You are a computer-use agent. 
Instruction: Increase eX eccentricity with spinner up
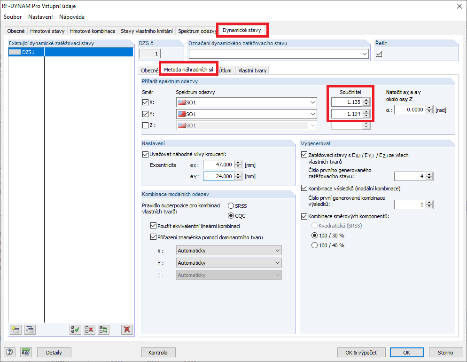[x=238, y=163]
